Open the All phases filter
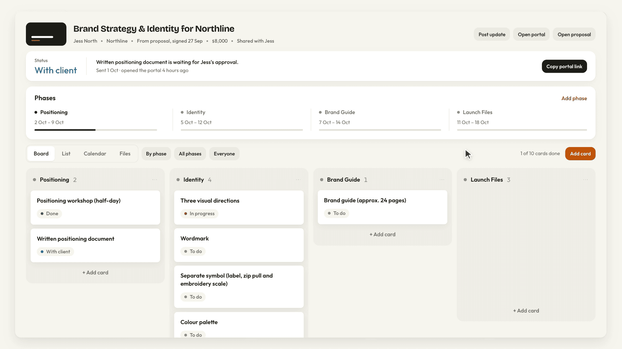 [x=190, y=154]
